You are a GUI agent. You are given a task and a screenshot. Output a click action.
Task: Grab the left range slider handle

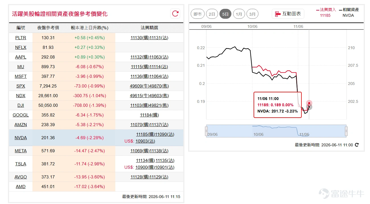207,131
